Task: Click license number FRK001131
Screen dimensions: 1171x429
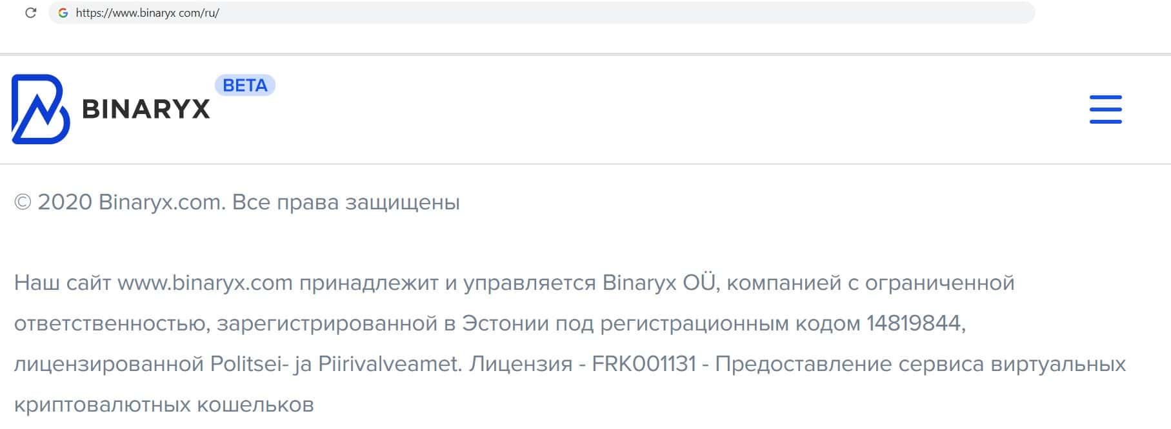Action: click(x=644, y=364)
